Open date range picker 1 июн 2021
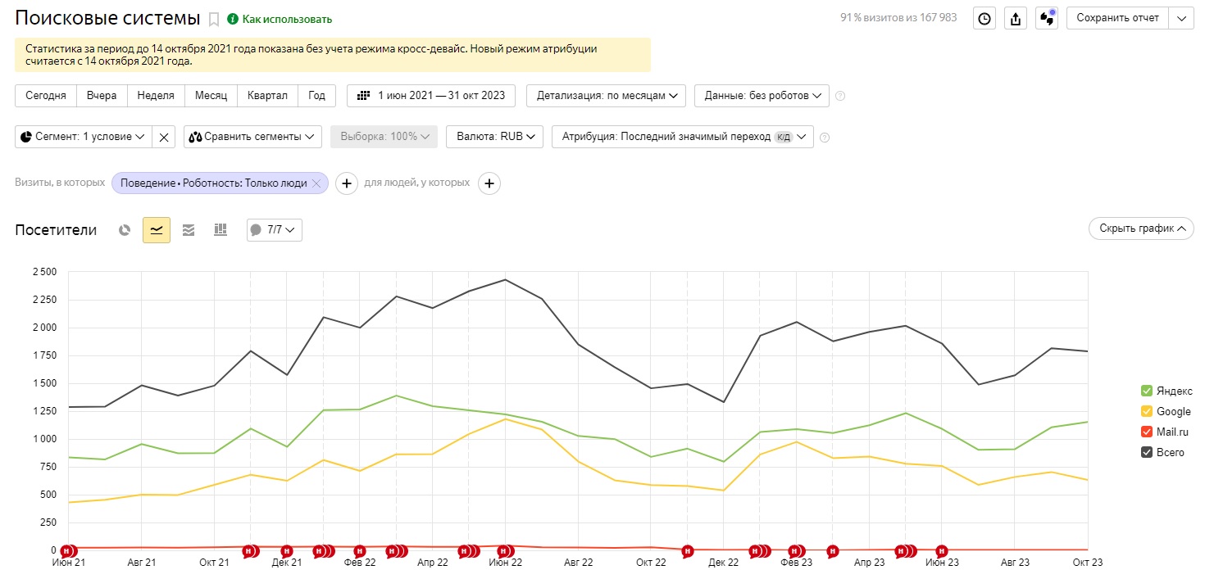Viewport: 1205px width, 579px height. pyautogui.click(x=431, y=96)
